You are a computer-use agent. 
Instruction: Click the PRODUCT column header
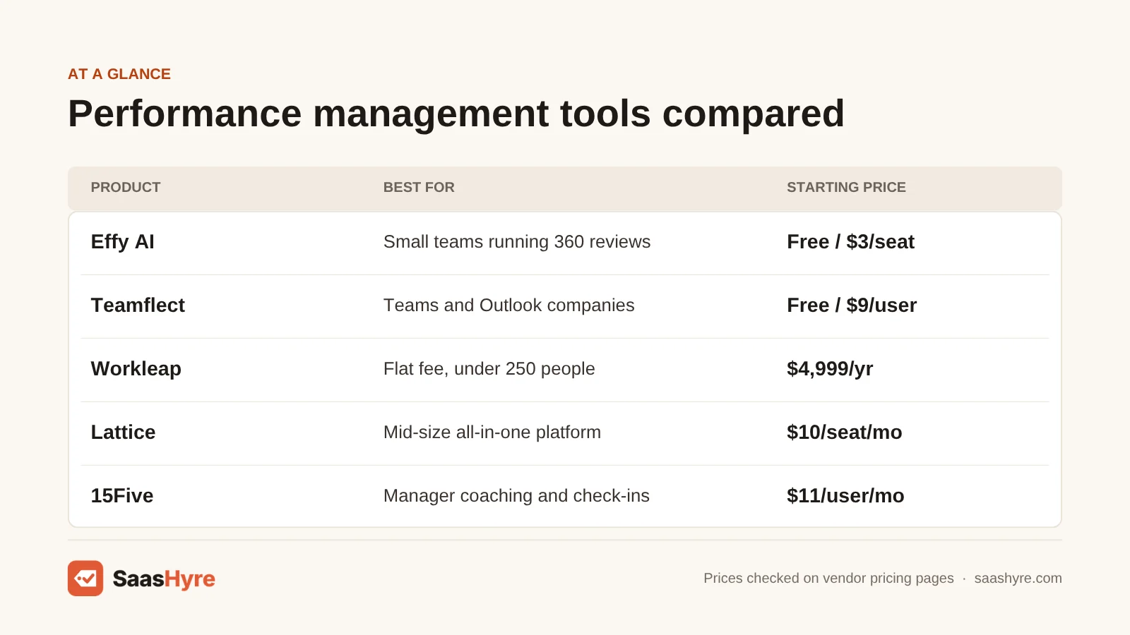pos(126,188)
